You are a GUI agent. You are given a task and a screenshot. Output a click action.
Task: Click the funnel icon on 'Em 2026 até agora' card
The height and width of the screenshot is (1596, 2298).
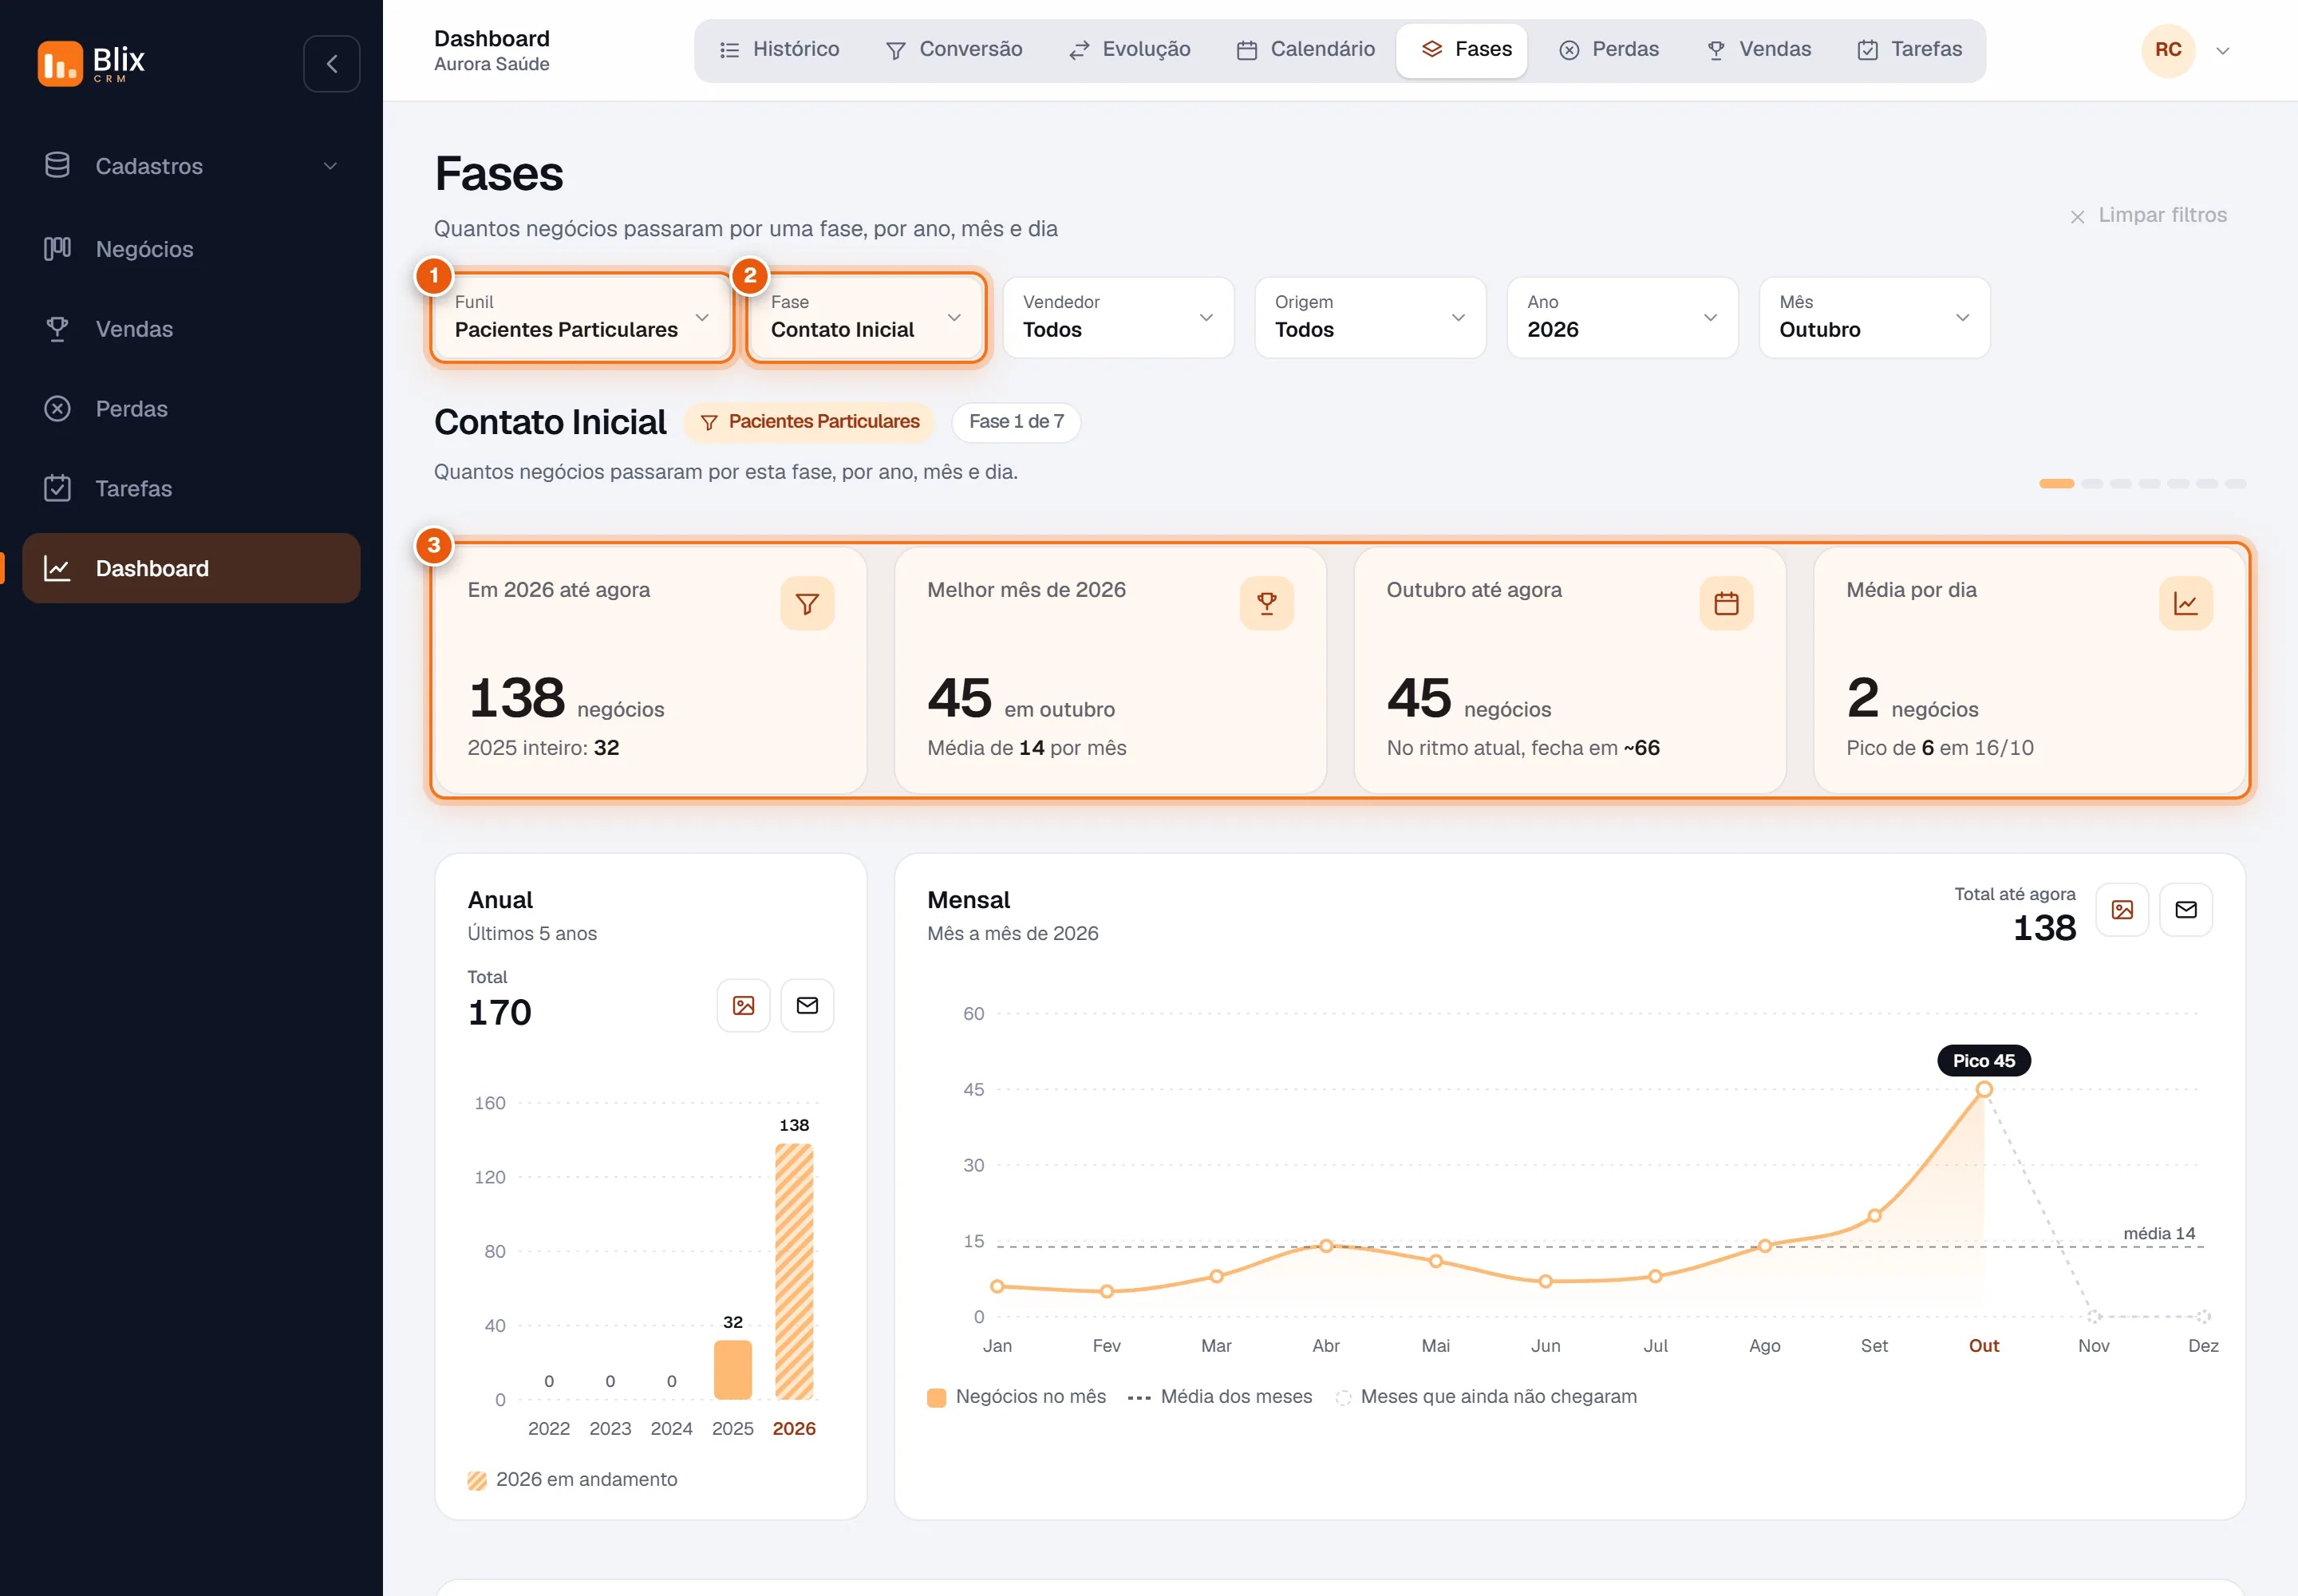[x=807, y=603]
